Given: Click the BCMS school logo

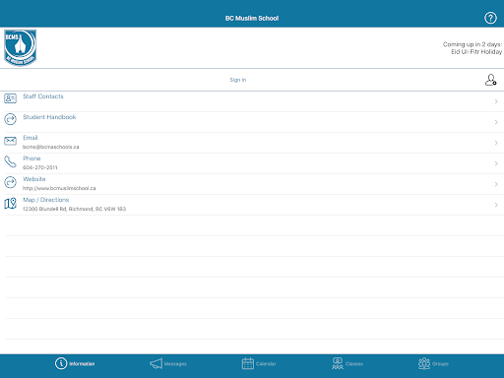Looking at the screenshot, I should coord(21,47).
